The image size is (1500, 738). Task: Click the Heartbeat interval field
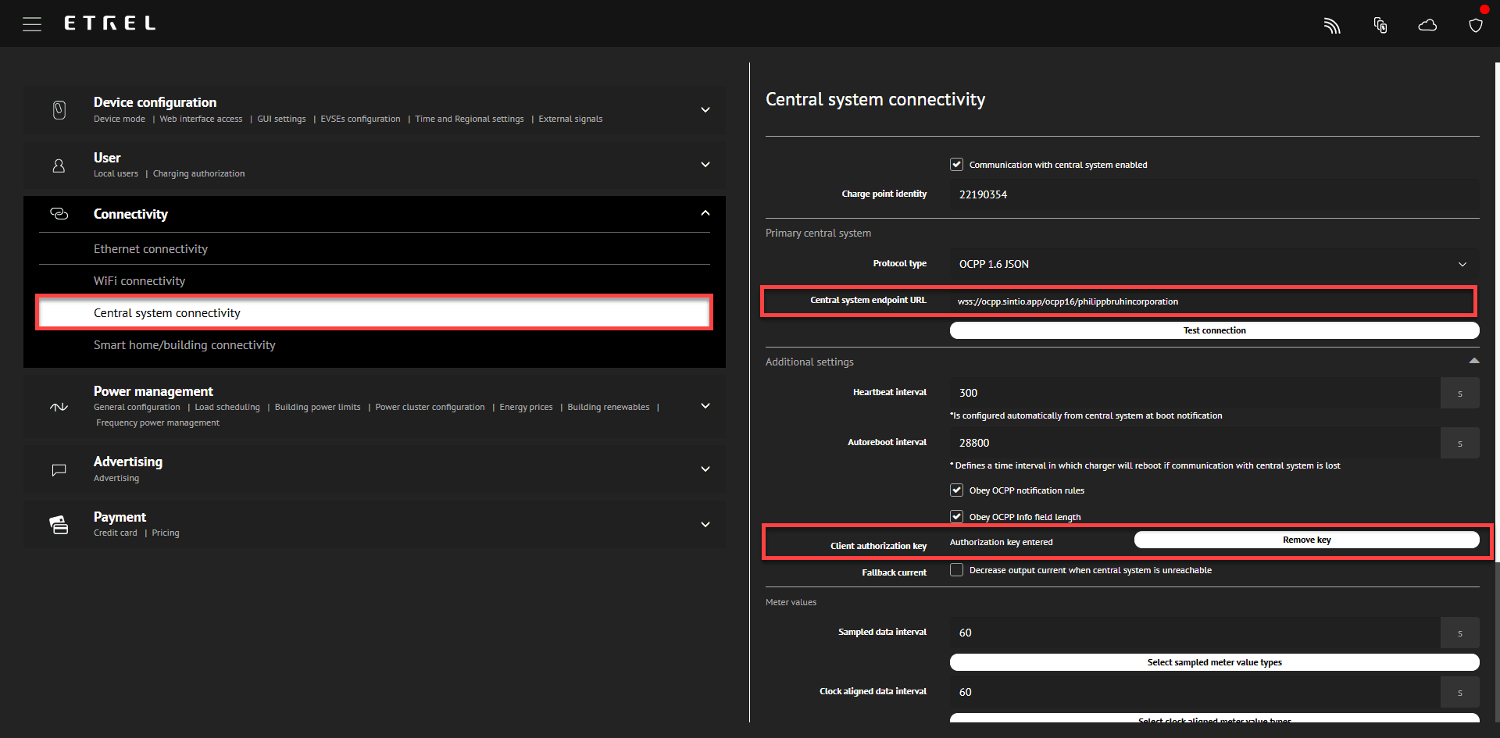coord(1195,393)
